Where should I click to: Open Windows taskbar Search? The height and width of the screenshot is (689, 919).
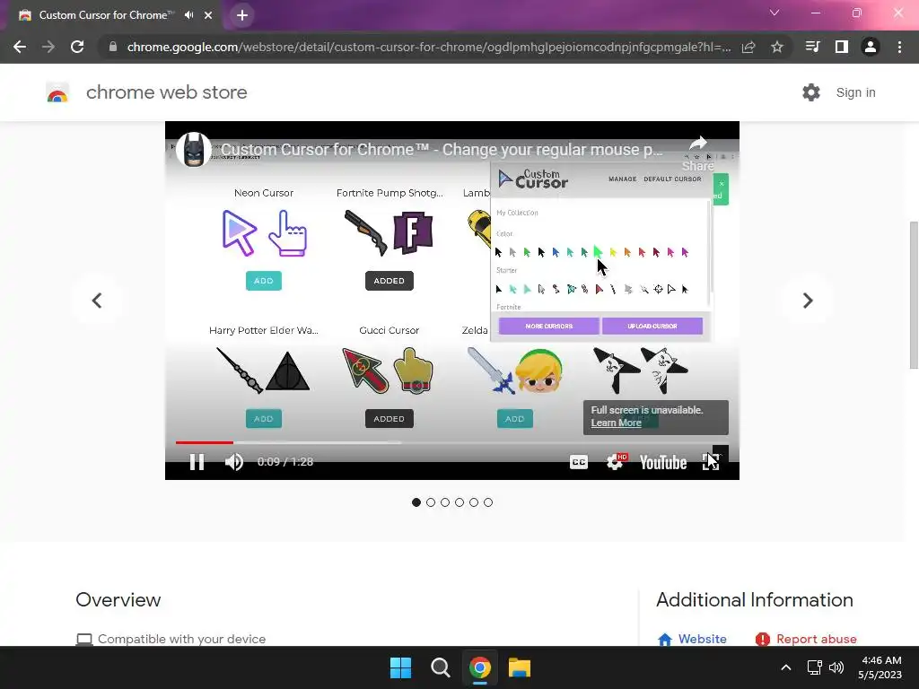pos(440,667)
